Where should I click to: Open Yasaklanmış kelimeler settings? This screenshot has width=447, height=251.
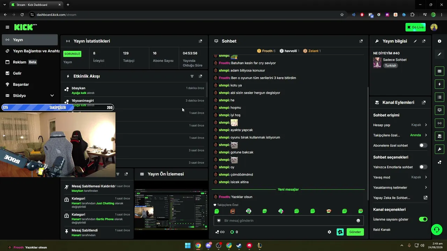(400, 187)
